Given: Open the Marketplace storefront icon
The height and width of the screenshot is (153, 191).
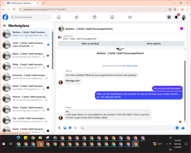Looking at the screenshot, I should [x=112, y=17].
